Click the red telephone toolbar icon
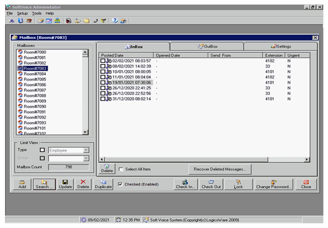This screenshot has height=228, width=328. tap(30, 21)
